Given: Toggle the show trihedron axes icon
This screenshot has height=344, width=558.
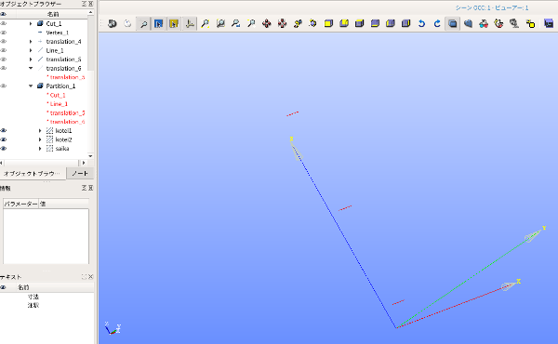Looking at the screenshot, I should point(190,24).
